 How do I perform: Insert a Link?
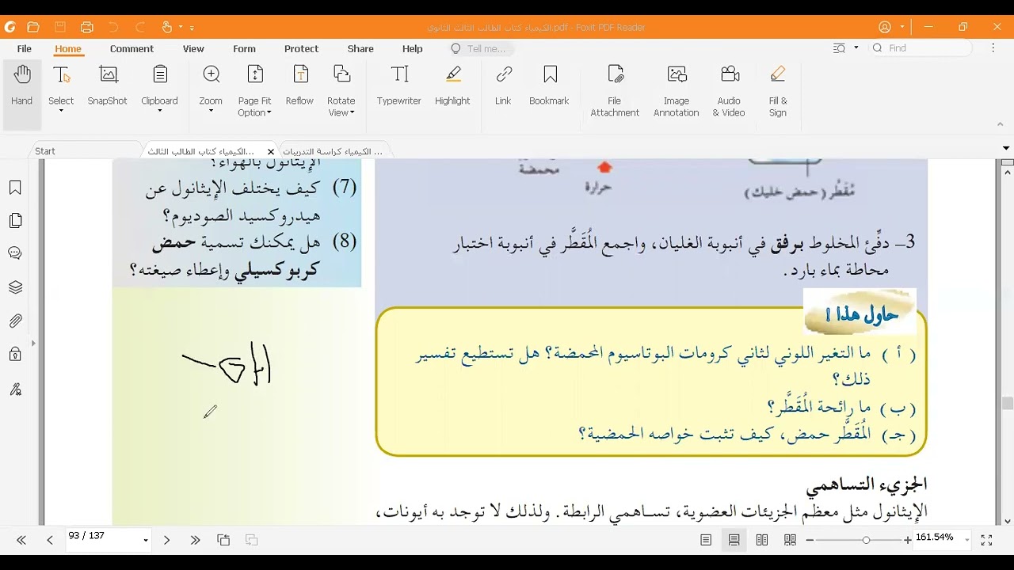pyautogui.click(x=503, y=85)
